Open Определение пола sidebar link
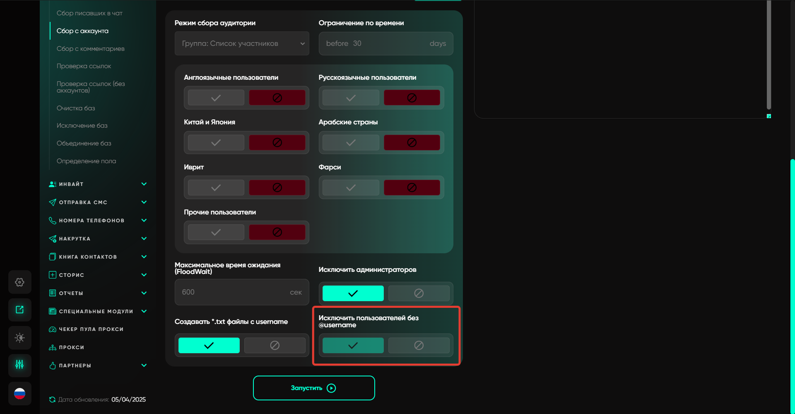Image resolution: width=795 pixels, height=414 pixels. click(x=86, y=161)
